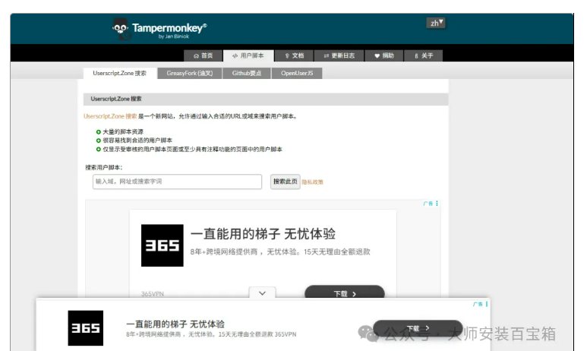587x351 pixels.
Task: Switch to the Github要点 tab
Action: [247, 74]
